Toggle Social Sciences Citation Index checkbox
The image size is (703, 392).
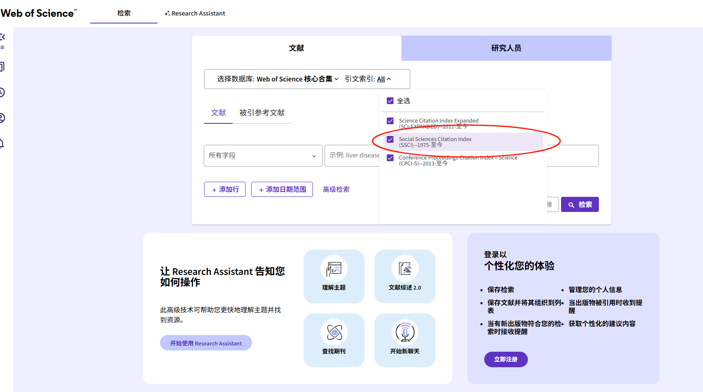pos(390,139)
